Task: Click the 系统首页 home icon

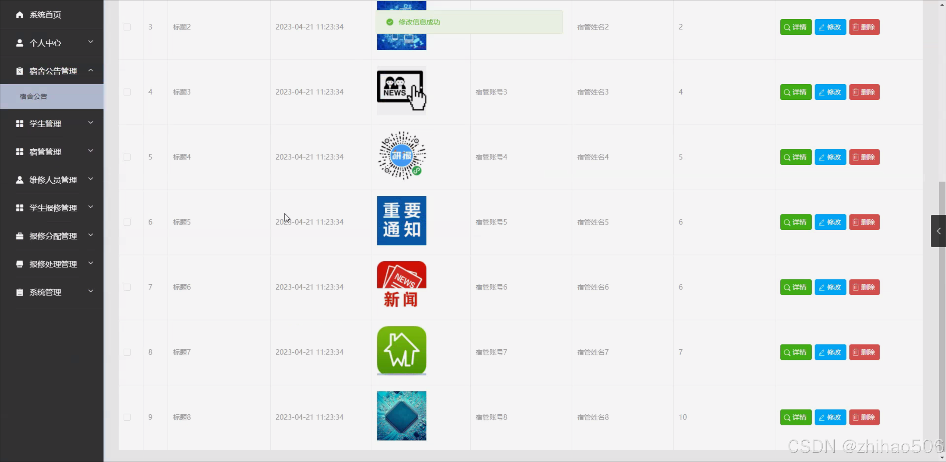Action: pyautogui.click(x=20, y=15)
